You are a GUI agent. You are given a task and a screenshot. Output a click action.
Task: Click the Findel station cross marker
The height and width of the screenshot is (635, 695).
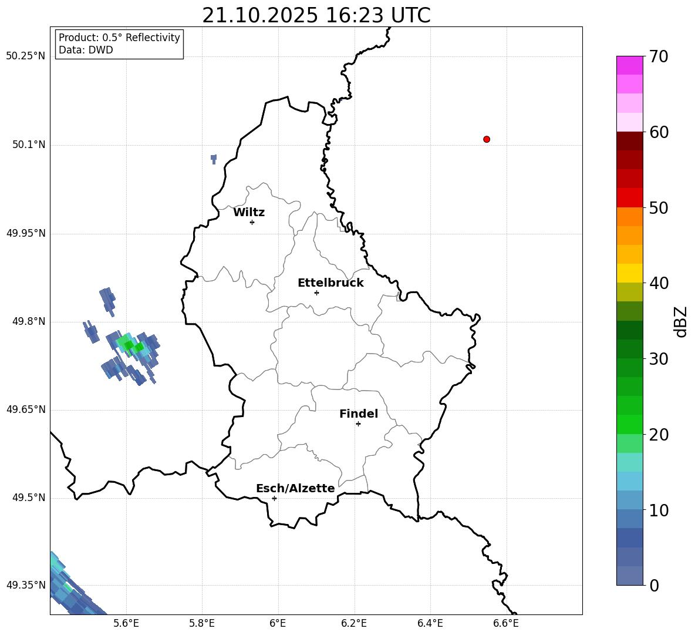pyautogui.click(x=359, y=424)
